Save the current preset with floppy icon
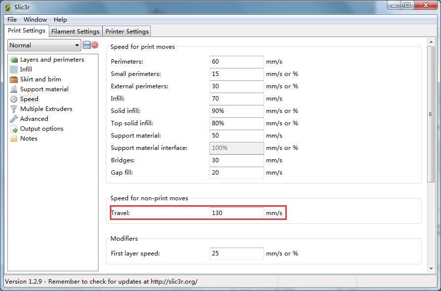Viewport: 441px width, 291px height. tap(87, 45)
